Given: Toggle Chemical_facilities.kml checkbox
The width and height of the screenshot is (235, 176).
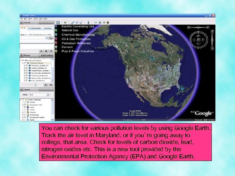Looking at the screenshot, I should pos(27,75).
